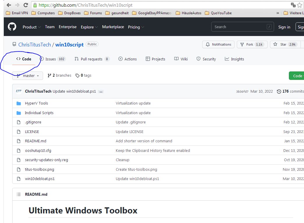The width and height of the screenshot is (304, 223).
Task: Open the Product dropdown menu
Action: tap(31, 27)
